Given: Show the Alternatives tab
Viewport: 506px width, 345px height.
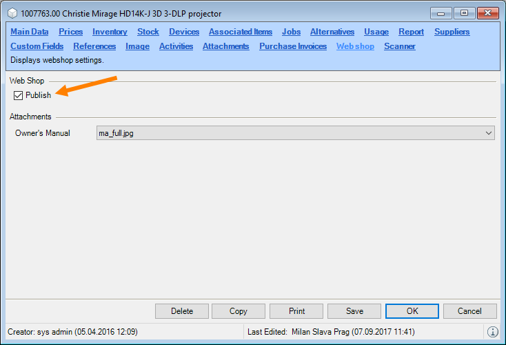Looking at the screenshot, I should pyautogui.click(x=332, y=32).
